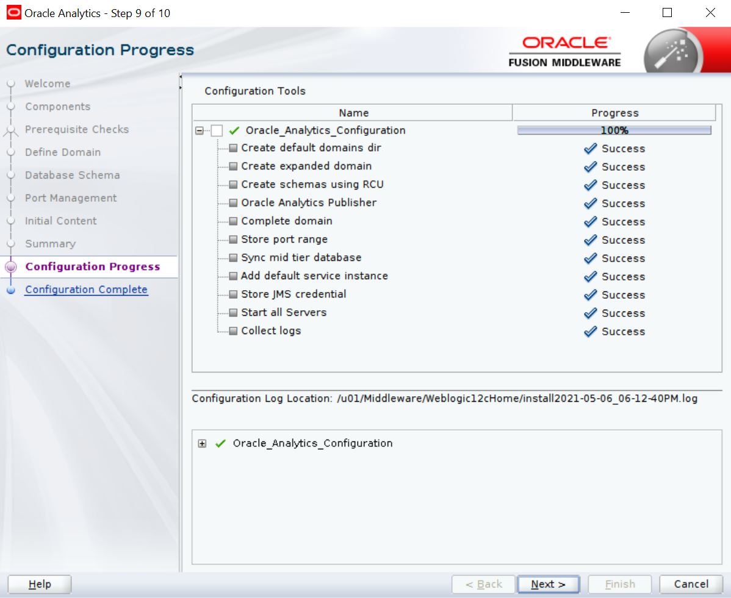Click Success check icon for Create schemas using RCU

[x=590, y=185]
